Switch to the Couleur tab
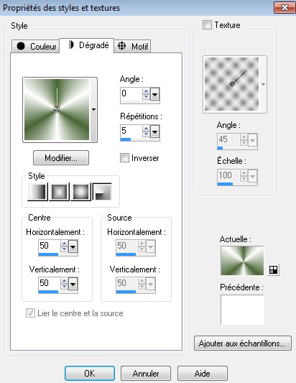 (x=36, y=46)
